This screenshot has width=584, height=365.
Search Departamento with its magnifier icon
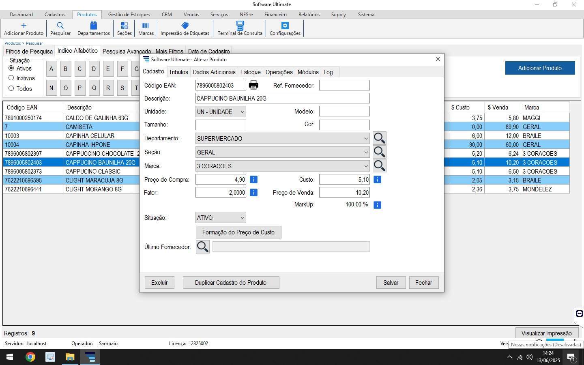pyautogui.click(x=379, y=138)
